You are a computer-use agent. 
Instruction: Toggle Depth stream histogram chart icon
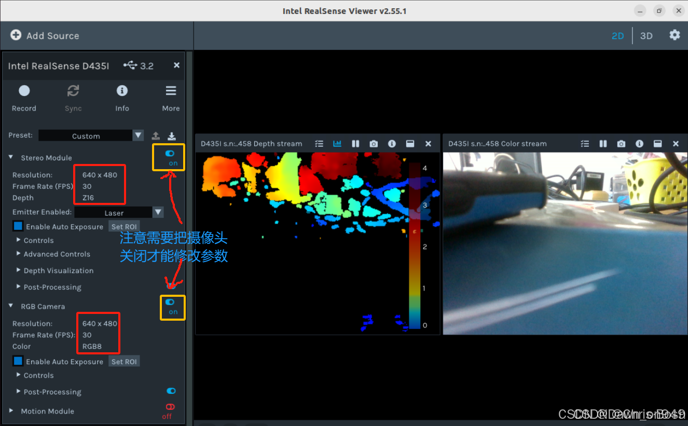337,144
